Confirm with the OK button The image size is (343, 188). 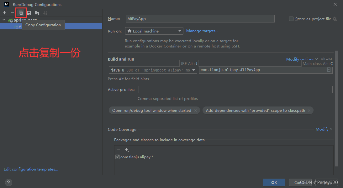tap(274, 183)
